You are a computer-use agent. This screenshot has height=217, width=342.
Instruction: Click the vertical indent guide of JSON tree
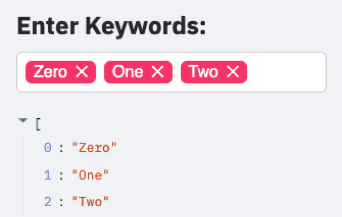click(x=23, y=176)
